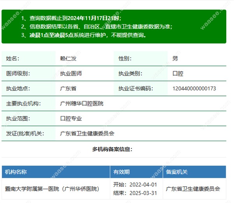Select the value 执业医师
The image size is (234, 203).
click(71, 74)
